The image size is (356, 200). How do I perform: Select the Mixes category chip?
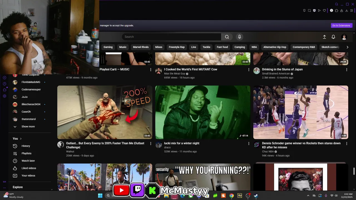click(x=159, y=47)
